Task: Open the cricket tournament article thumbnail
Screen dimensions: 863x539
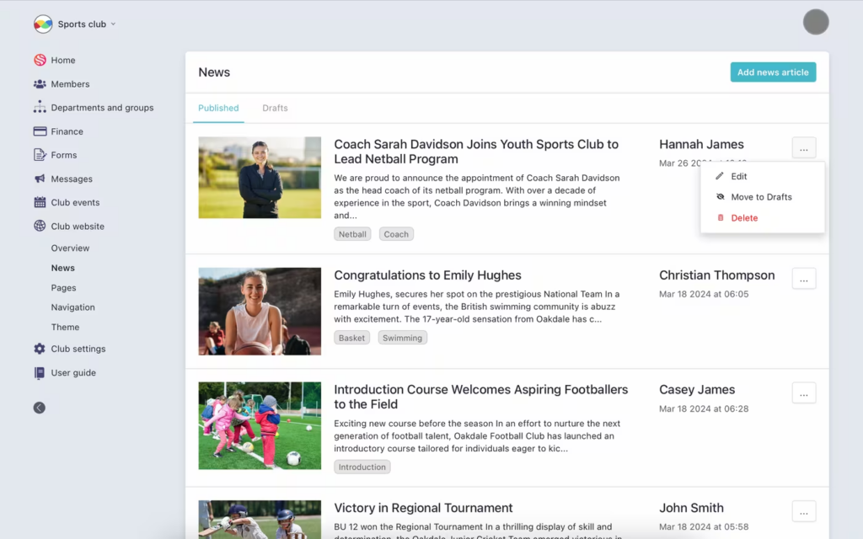Action: click(260, 519)
